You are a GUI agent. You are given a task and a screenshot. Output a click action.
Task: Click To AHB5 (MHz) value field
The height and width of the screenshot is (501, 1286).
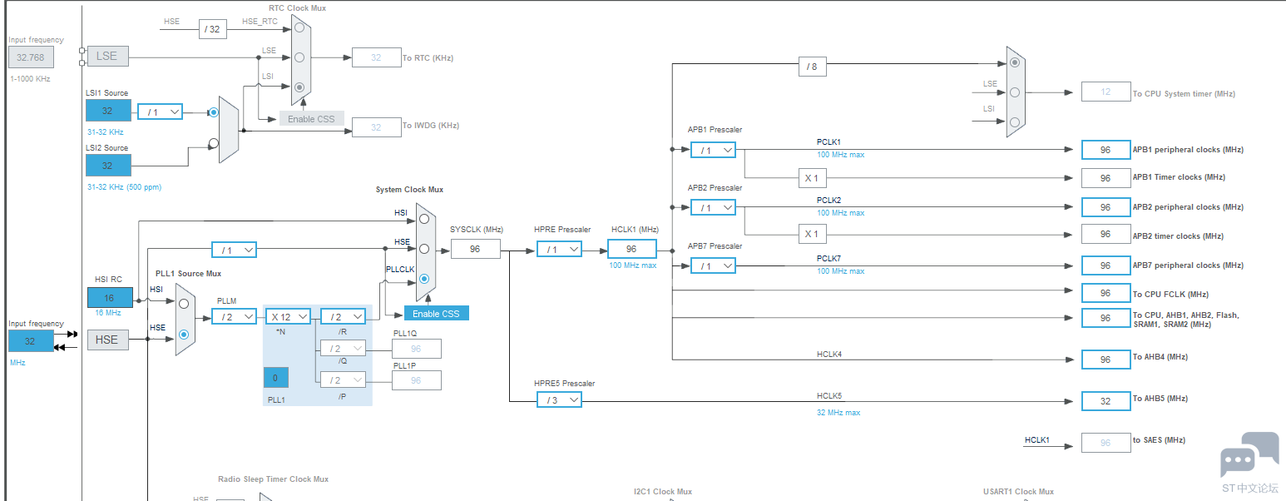click(1105, 400)
